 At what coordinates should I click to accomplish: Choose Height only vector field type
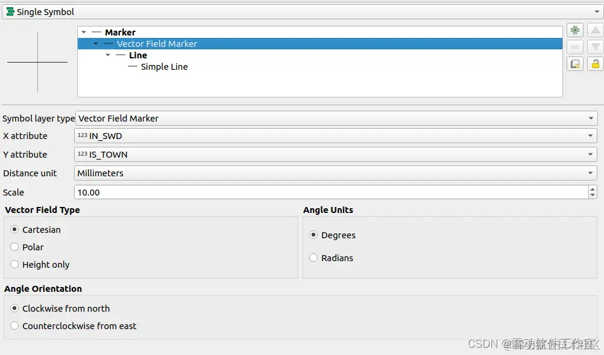pos(14,264)
